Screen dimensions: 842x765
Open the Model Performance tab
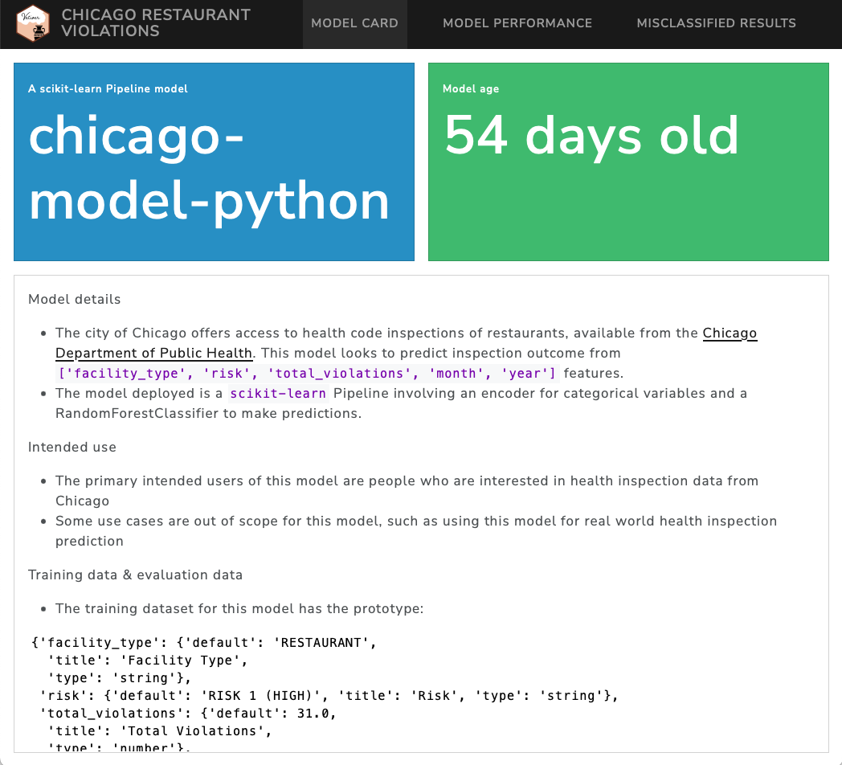[517, 23]
